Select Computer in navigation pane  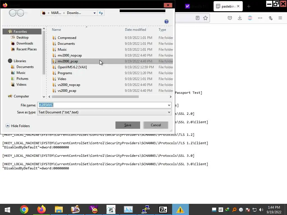pyautogui.click(x=21, y=96)
